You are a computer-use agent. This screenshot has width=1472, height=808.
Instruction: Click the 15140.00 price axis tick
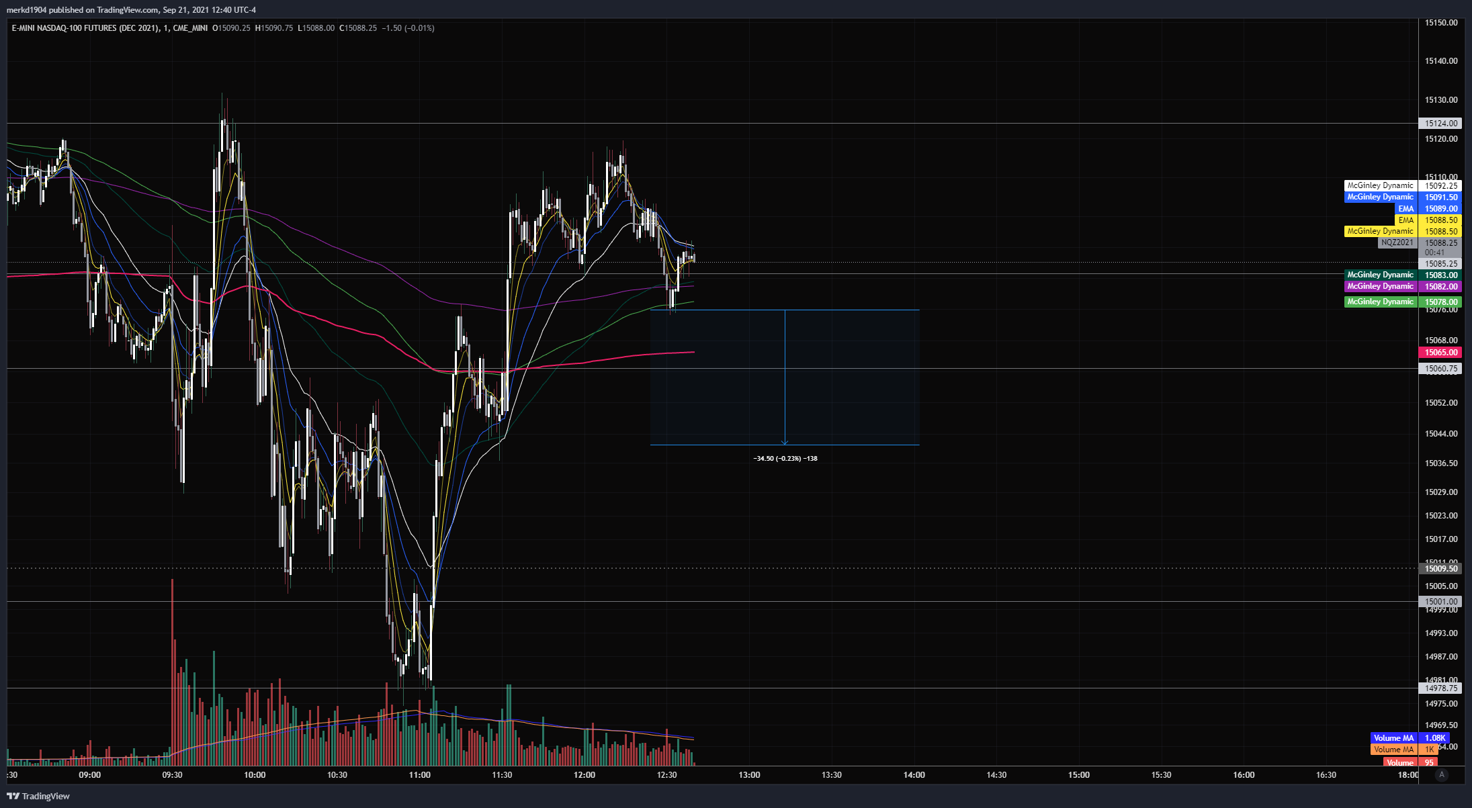pos(1441,61)
